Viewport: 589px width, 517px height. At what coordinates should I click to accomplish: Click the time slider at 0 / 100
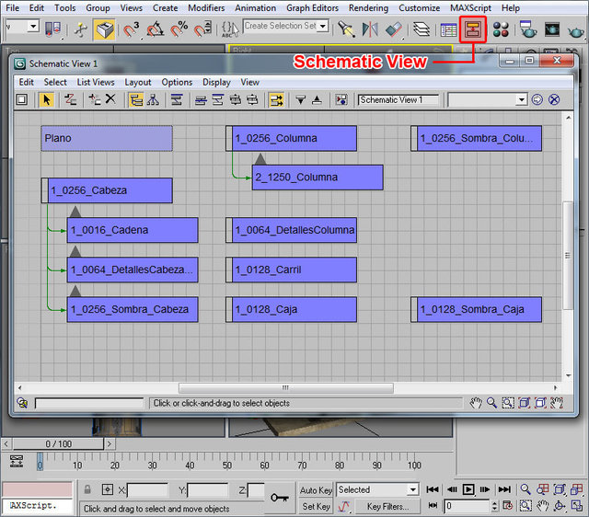pos(57,444)
